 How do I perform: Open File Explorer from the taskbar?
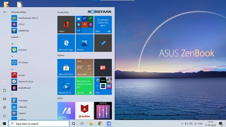tap(91, 123)
